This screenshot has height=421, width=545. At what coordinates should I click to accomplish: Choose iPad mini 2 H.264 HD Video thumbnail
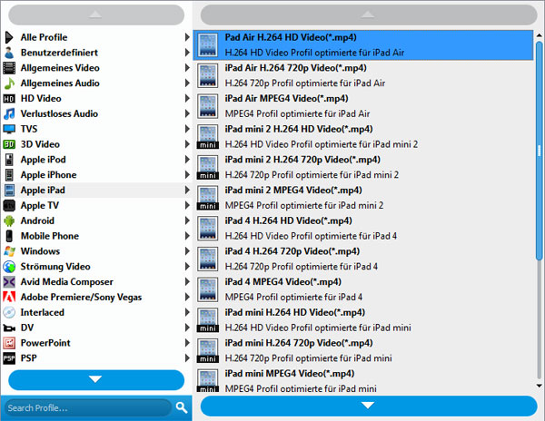pyautogui.click(x=209, y=136)
